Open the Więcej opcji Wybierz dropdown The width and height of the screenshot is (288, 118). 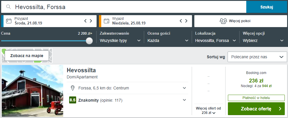(263, 40)
